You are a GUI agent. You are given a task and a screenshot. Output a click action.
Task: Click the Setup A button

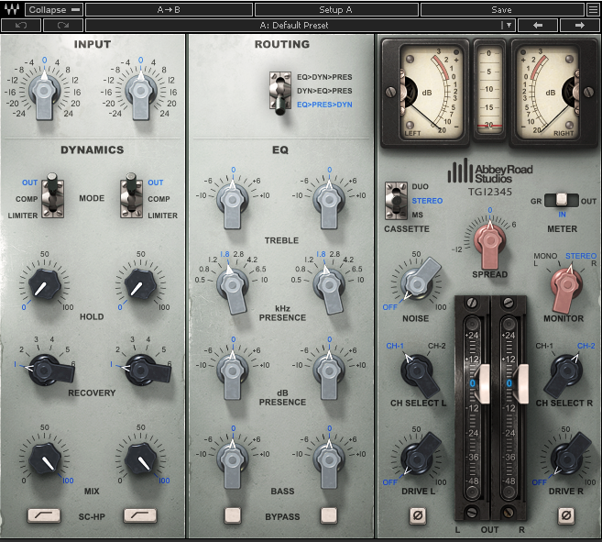334,9
